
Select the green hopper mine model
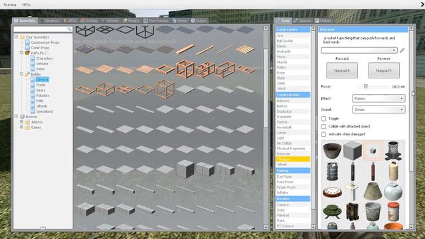click(x=332, y=212)
